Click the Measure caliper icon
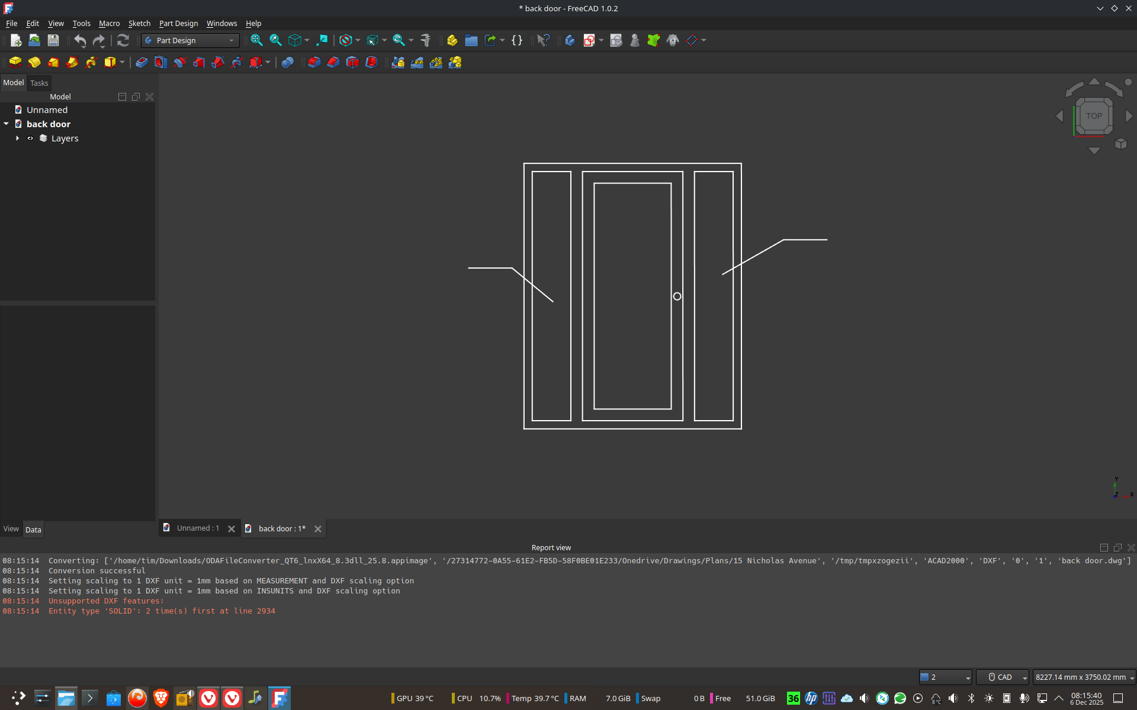Image resolution: width=1137 pixels, height=710 pixels. 426,40
